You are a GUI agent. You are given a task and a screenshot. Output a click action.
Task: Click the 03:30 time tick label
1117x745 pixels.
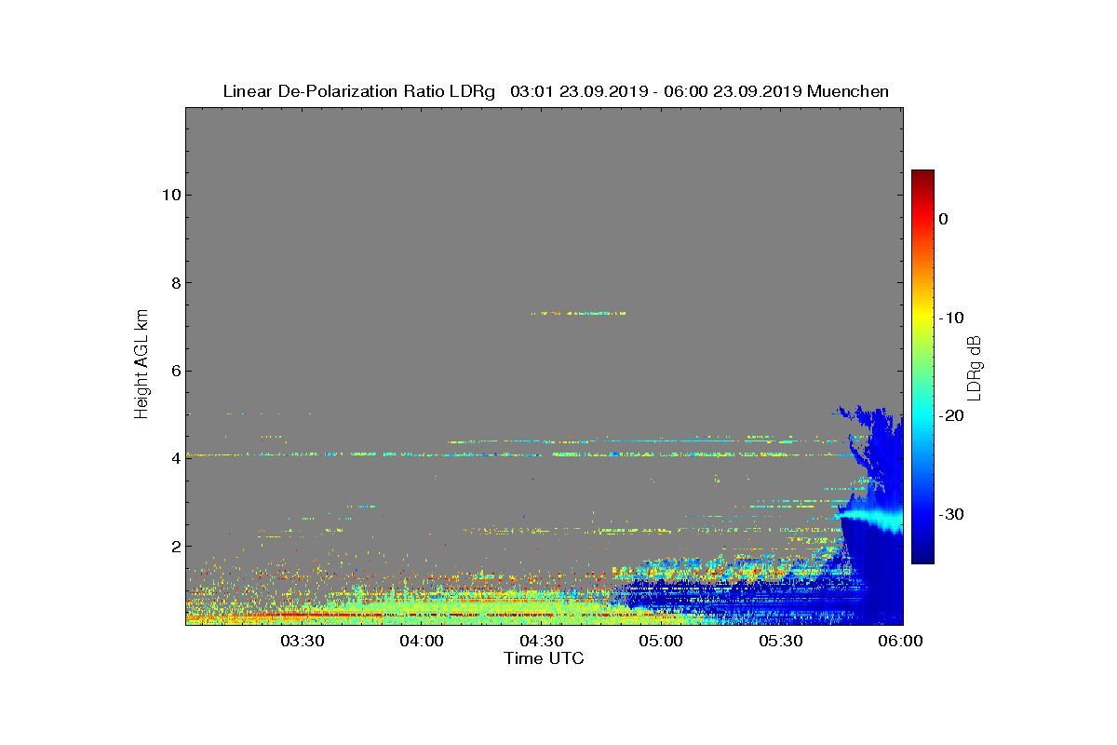pos(302,641)
